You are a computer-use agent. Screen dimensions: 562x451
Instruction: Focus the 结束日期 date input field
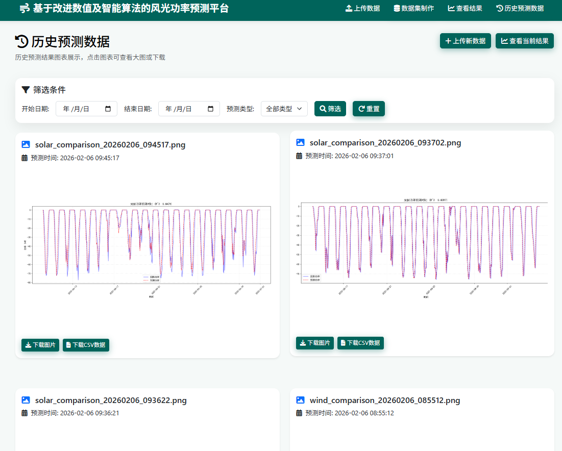189,109
